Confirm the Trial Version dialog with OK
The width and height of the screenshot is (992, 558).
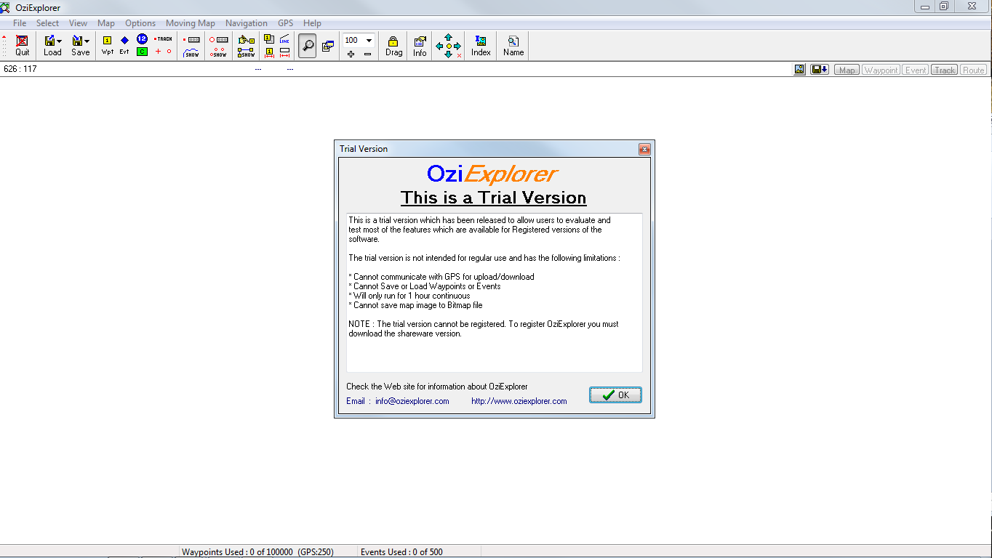tap(615, 395)
